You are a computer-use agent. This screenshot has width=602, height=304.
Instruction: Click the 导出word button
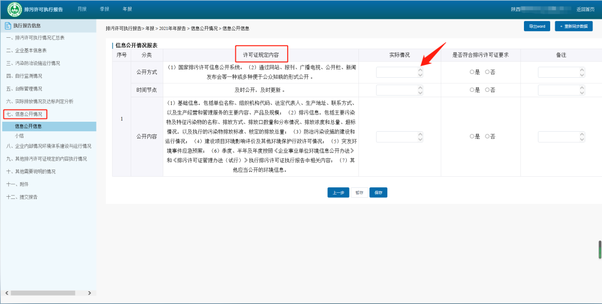click(537, 27)
